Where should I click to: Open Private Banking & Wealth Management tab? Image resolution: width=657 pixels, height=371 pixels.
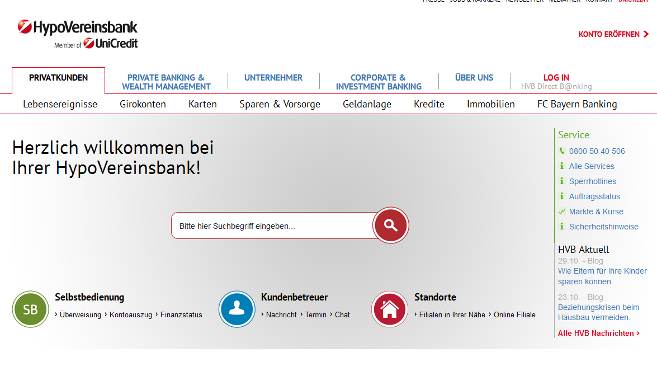(166, 82)
